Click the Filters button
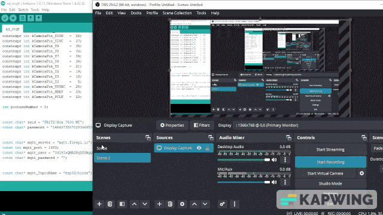 [x=202, y=125]
